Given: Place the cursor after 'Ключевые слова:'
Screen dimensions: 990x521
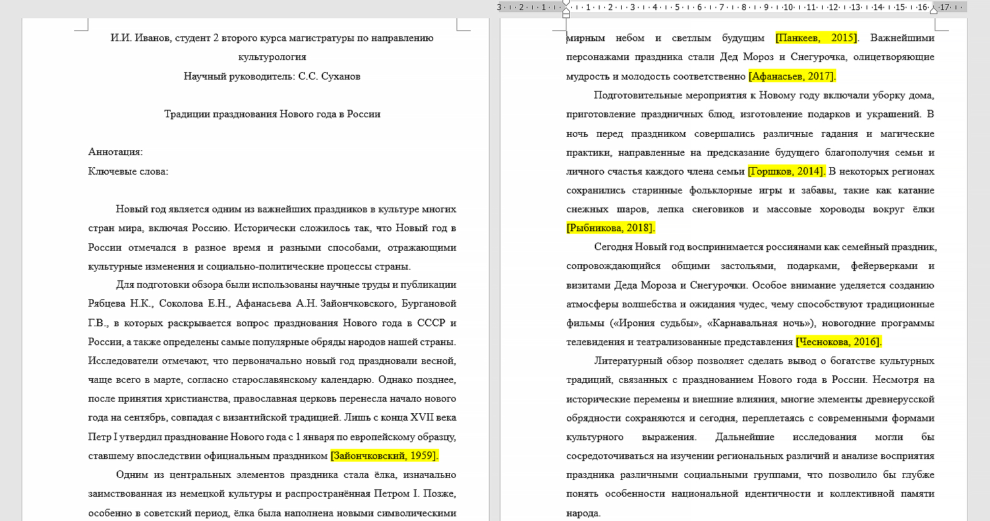Looking at the screenshot, I should [169, 171].
